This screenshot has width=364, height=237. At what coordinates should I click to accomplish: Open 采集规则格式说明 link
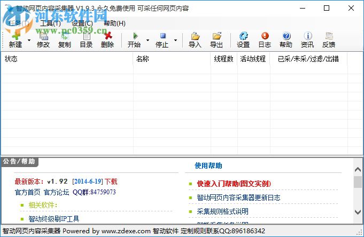(x=223, y=211)
